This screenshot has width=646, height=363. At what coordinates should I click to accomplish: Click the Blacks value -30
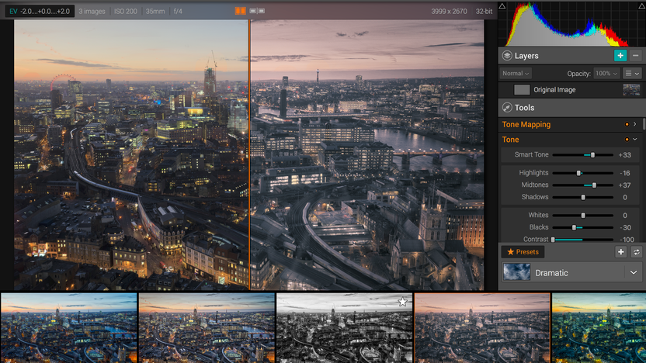pyautogui.click(x=625, y=227)
